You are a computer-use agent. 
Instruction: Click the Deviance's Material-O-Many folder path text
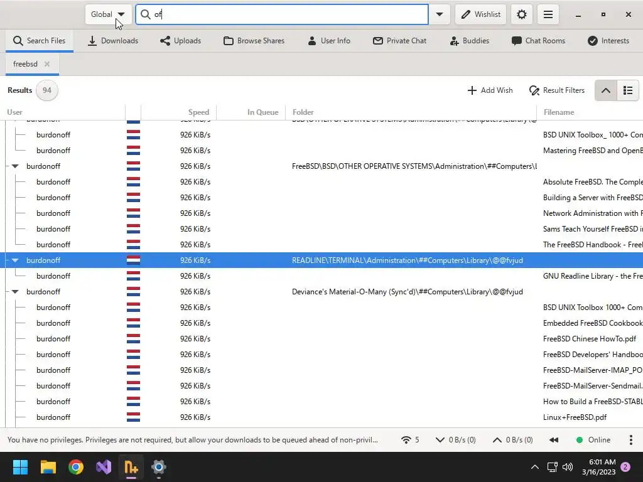[x=407, y=292]
